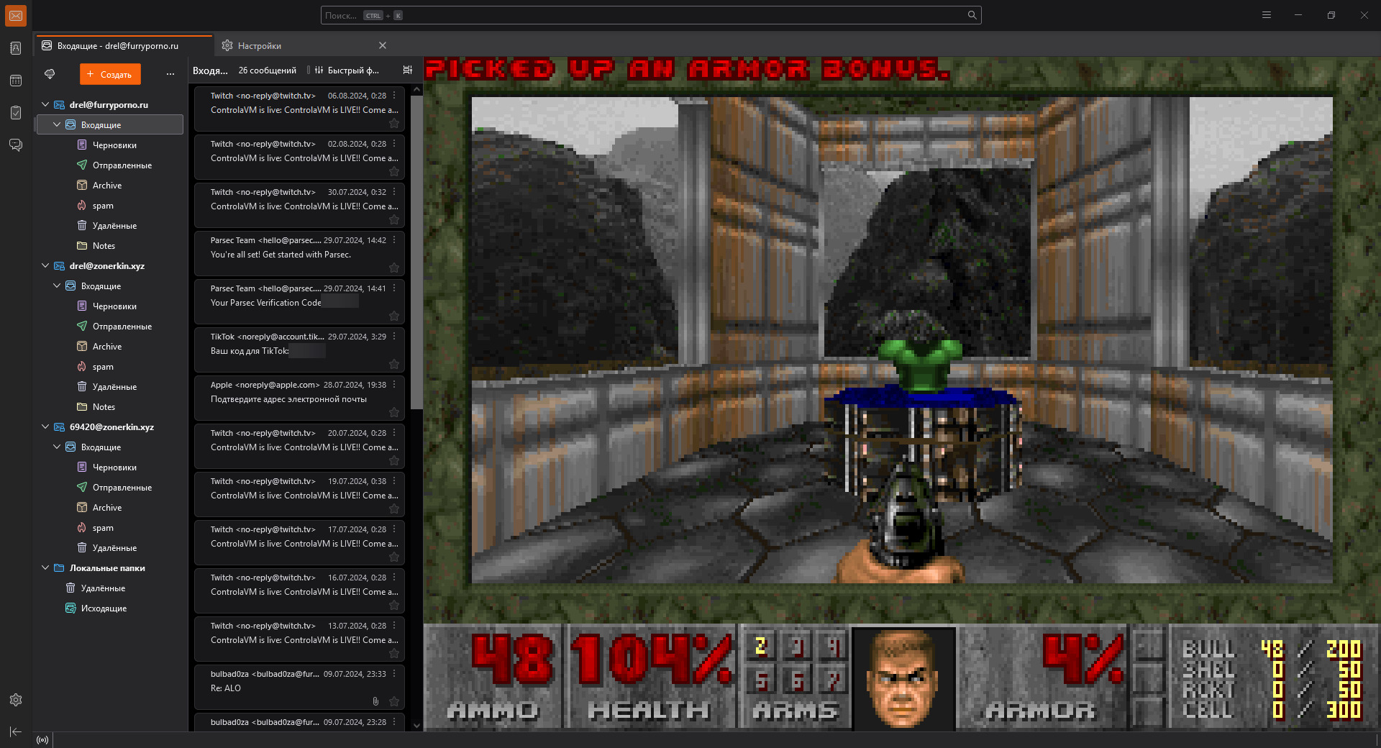This screenshot has height=748, width=1381.
Task: Open the Twitch 16.07.2024 message
Action: (x=299, y=591)
